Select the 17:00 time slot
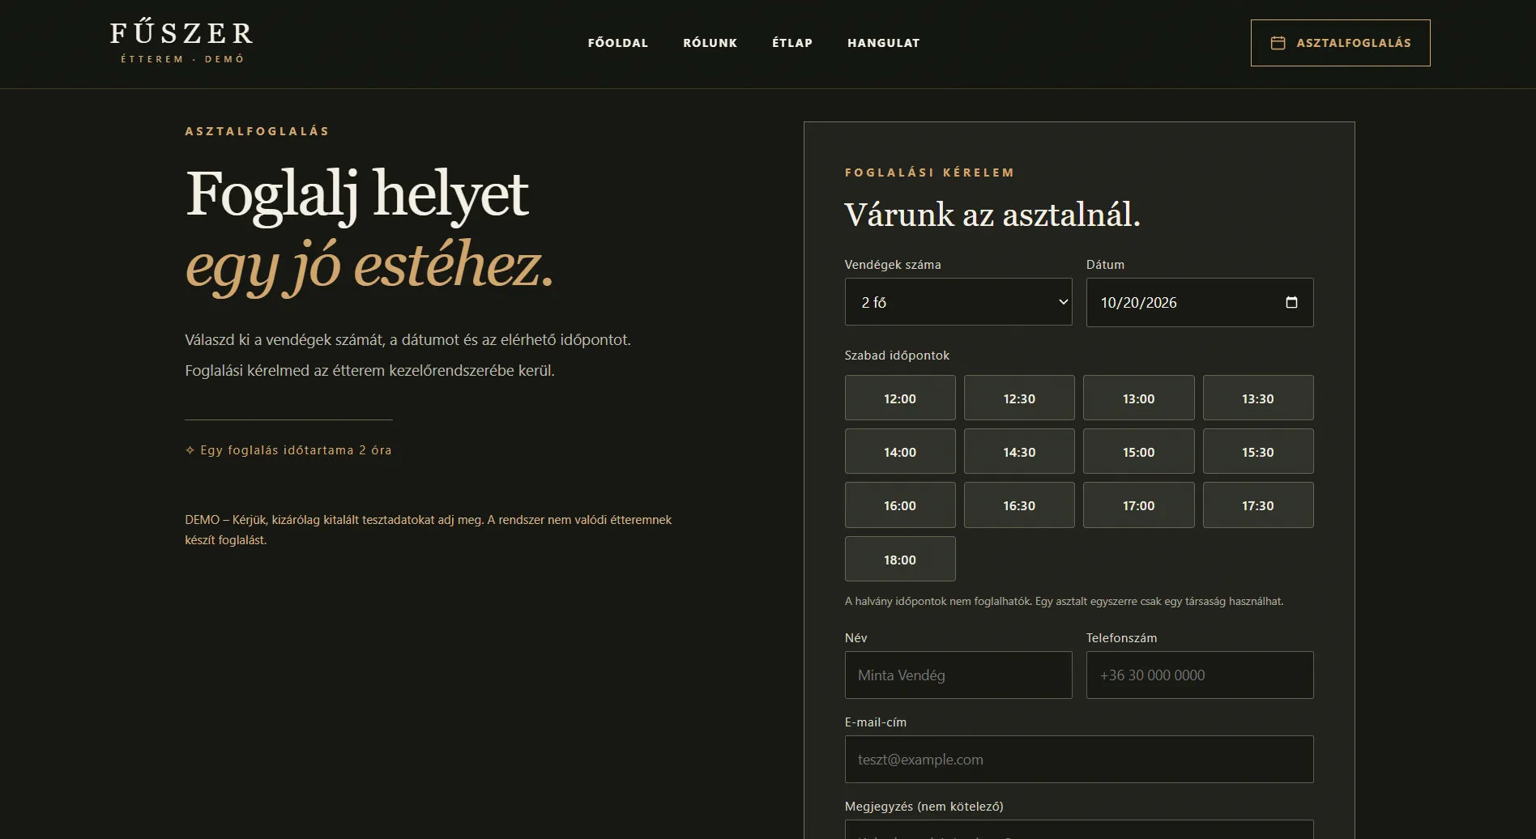This screenshot has height=839, width=1536. (1138, 505)
